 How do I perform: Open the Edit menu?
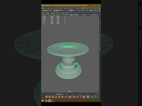(x=49, y=8)
